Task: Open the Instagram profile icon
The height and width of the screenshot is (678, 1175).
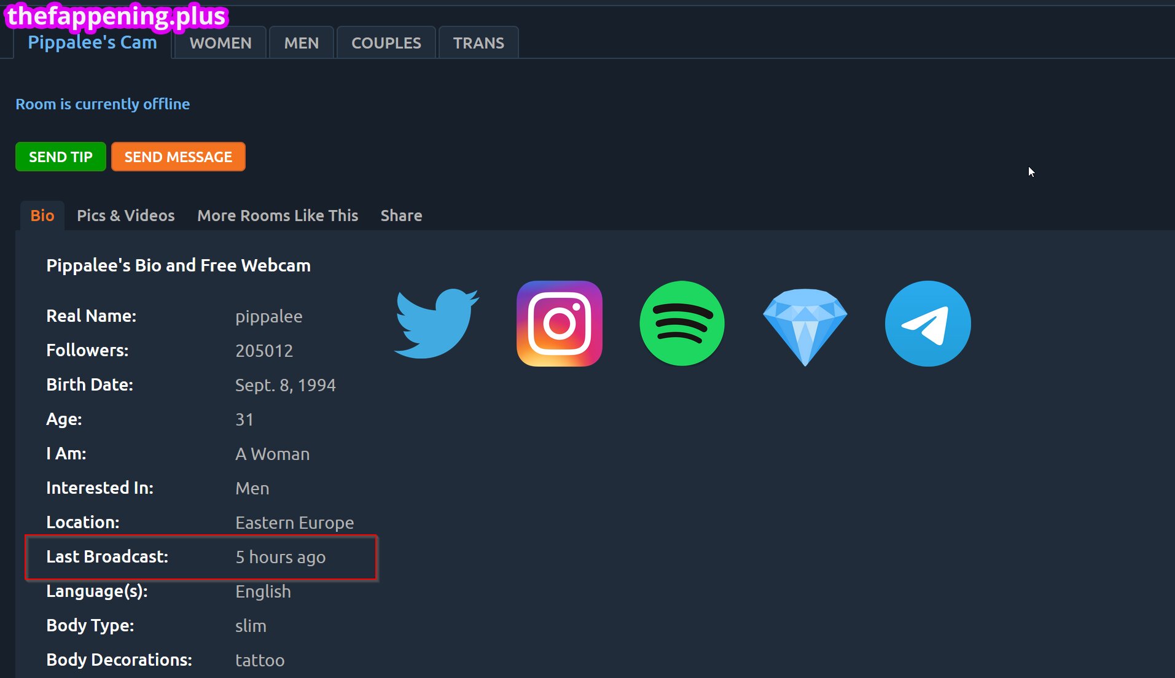Action: pos(559,324)
